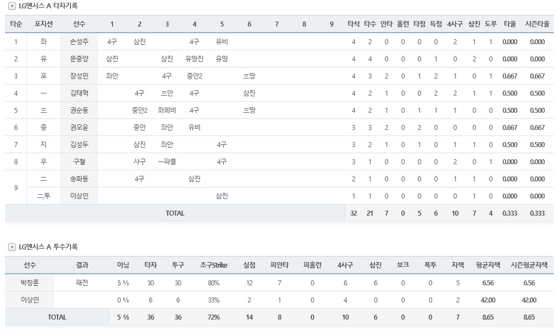Click the 포지션 column header
The width and height of the screenshot is (557, 329).
pyautogui.click(x=43, y=24)
